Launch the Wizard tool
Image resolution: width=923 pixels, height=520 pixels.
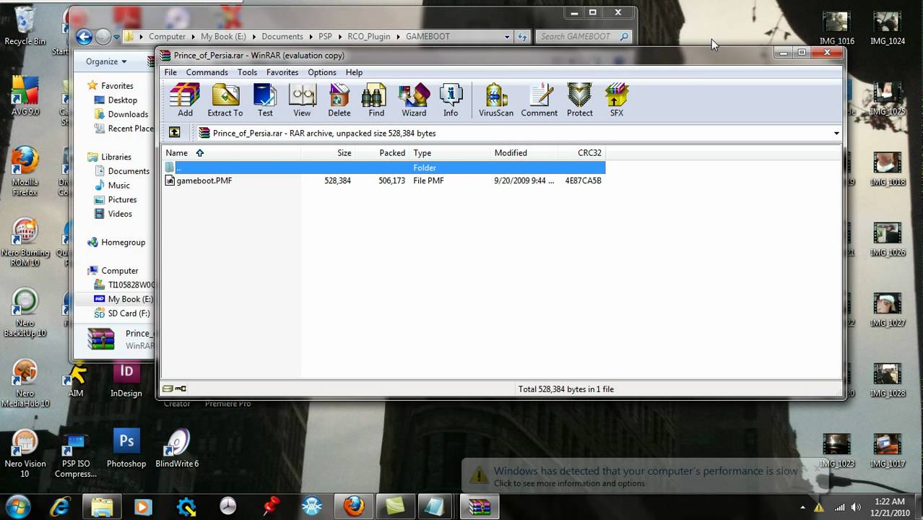point(414,100)
